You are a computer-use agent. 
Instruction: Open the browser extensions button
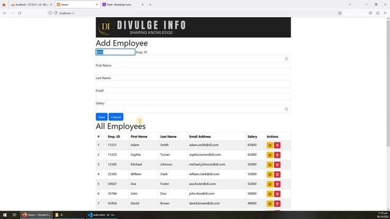point(378,13)
